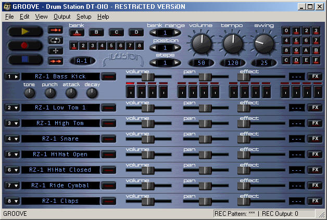Increase steps with right arrow

[x=177, y=63]
